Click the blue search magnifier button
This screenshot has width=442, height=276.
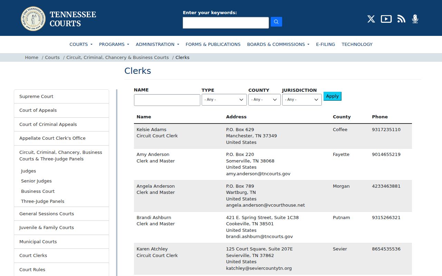point(276,22)
